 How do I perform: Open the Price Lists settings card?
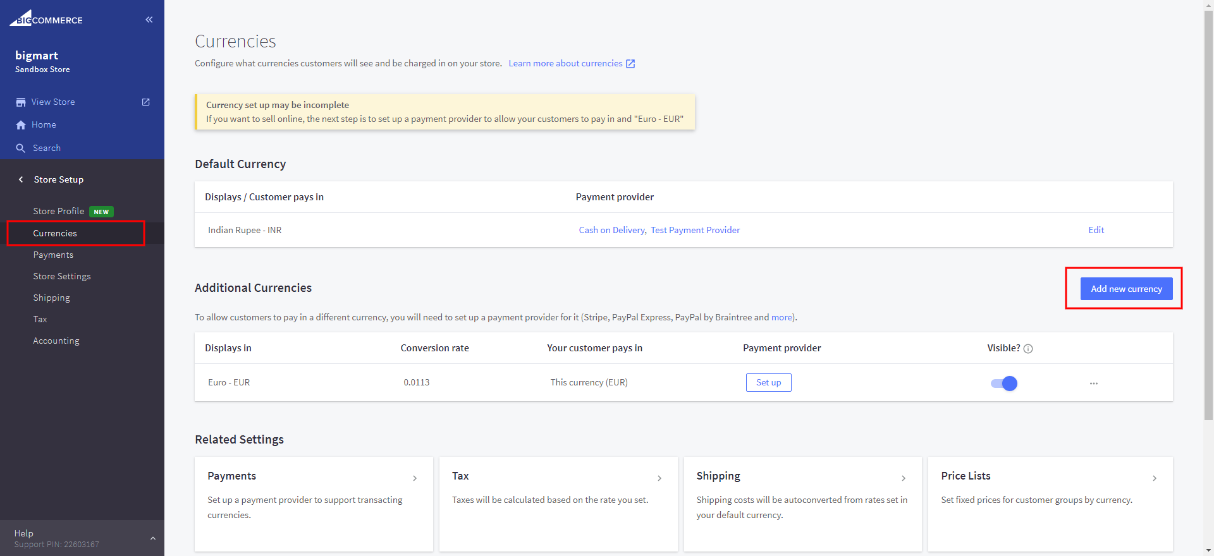1050,504
